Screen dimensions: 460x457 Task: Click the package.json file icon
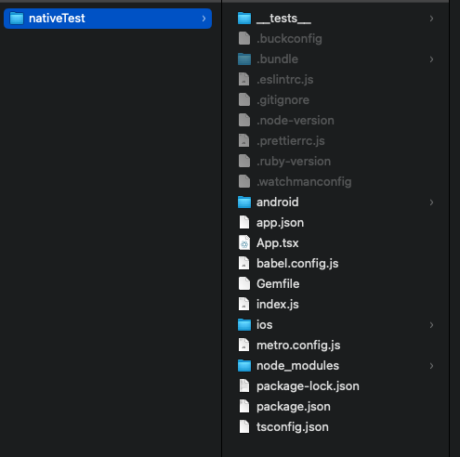click(x=244, y=407)
